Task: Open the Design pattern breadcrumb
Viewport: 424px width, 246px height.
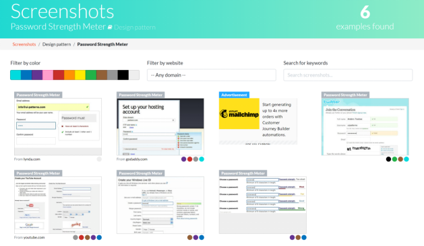Action: (57, 44)
